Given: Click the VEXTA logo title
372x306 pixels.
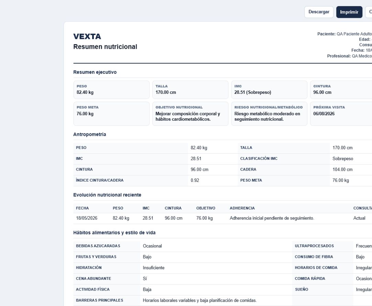Looking at the screenshot, I should [x=87, y=36].
